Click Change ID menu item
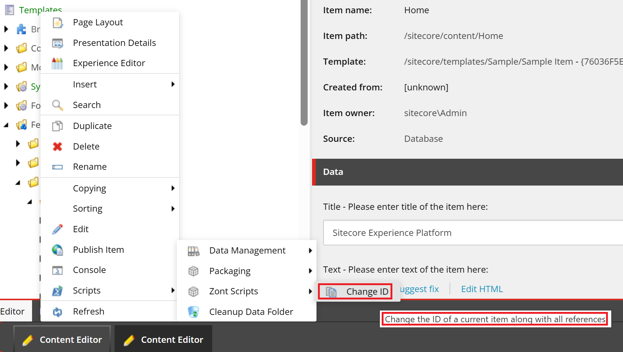The height and width of the screenshot is (352, 623). point(355,292)
